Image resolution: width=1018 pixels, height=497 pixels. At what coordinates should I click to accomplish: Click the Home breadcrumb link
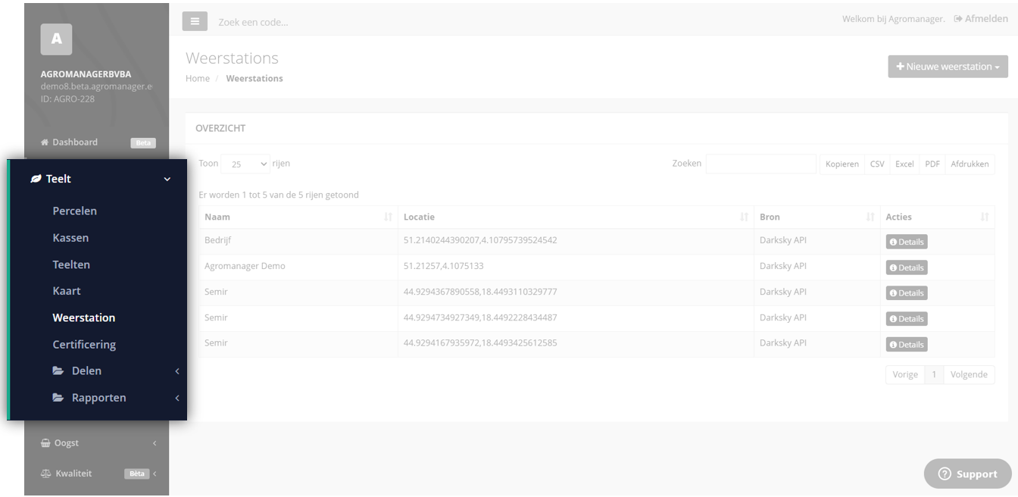coord(198,78)
